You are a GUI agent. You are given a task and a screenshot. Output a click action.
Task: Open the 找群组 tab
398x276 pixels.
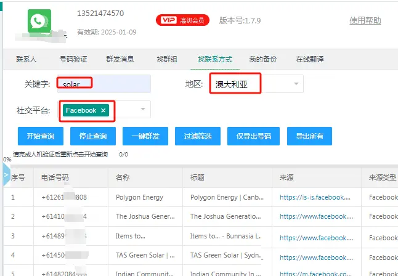(167, 59)
